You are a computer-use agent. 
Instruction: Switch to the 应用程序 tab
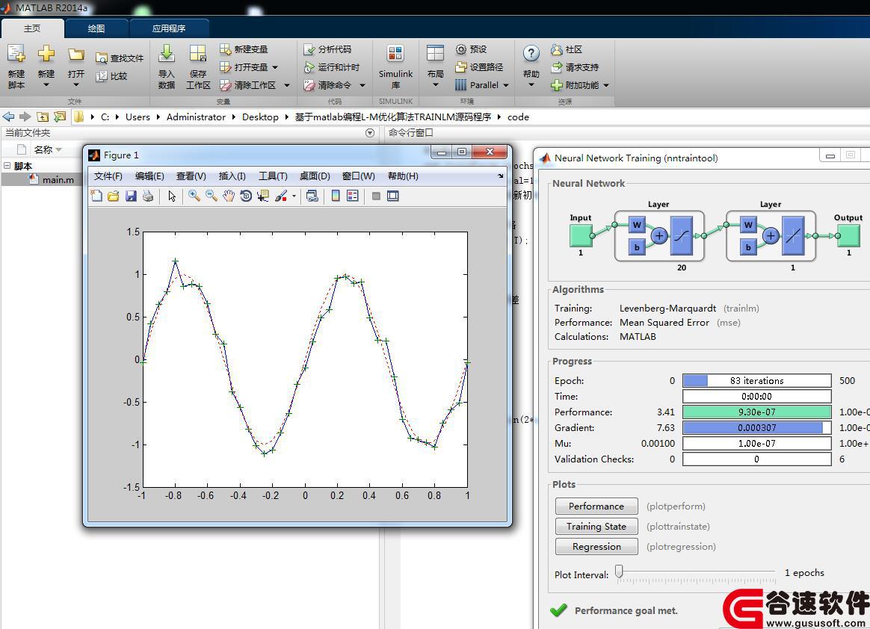[x=169, y=28]
